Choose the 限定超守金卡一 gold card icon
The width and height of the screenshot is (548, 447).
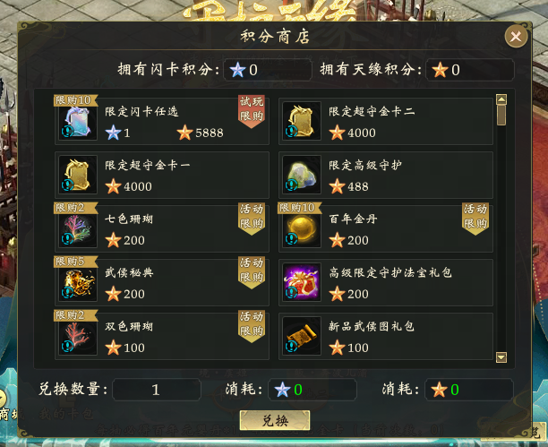click(x=78, y=175)
